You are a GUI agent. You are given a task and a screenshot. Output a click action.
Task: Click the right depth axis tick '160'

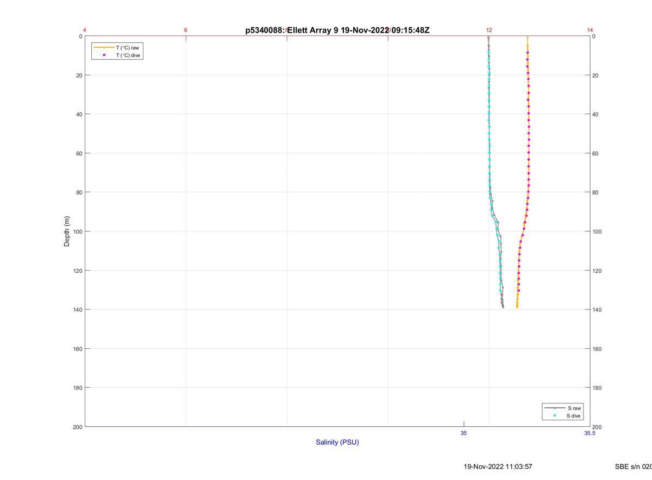pos(597,349)
